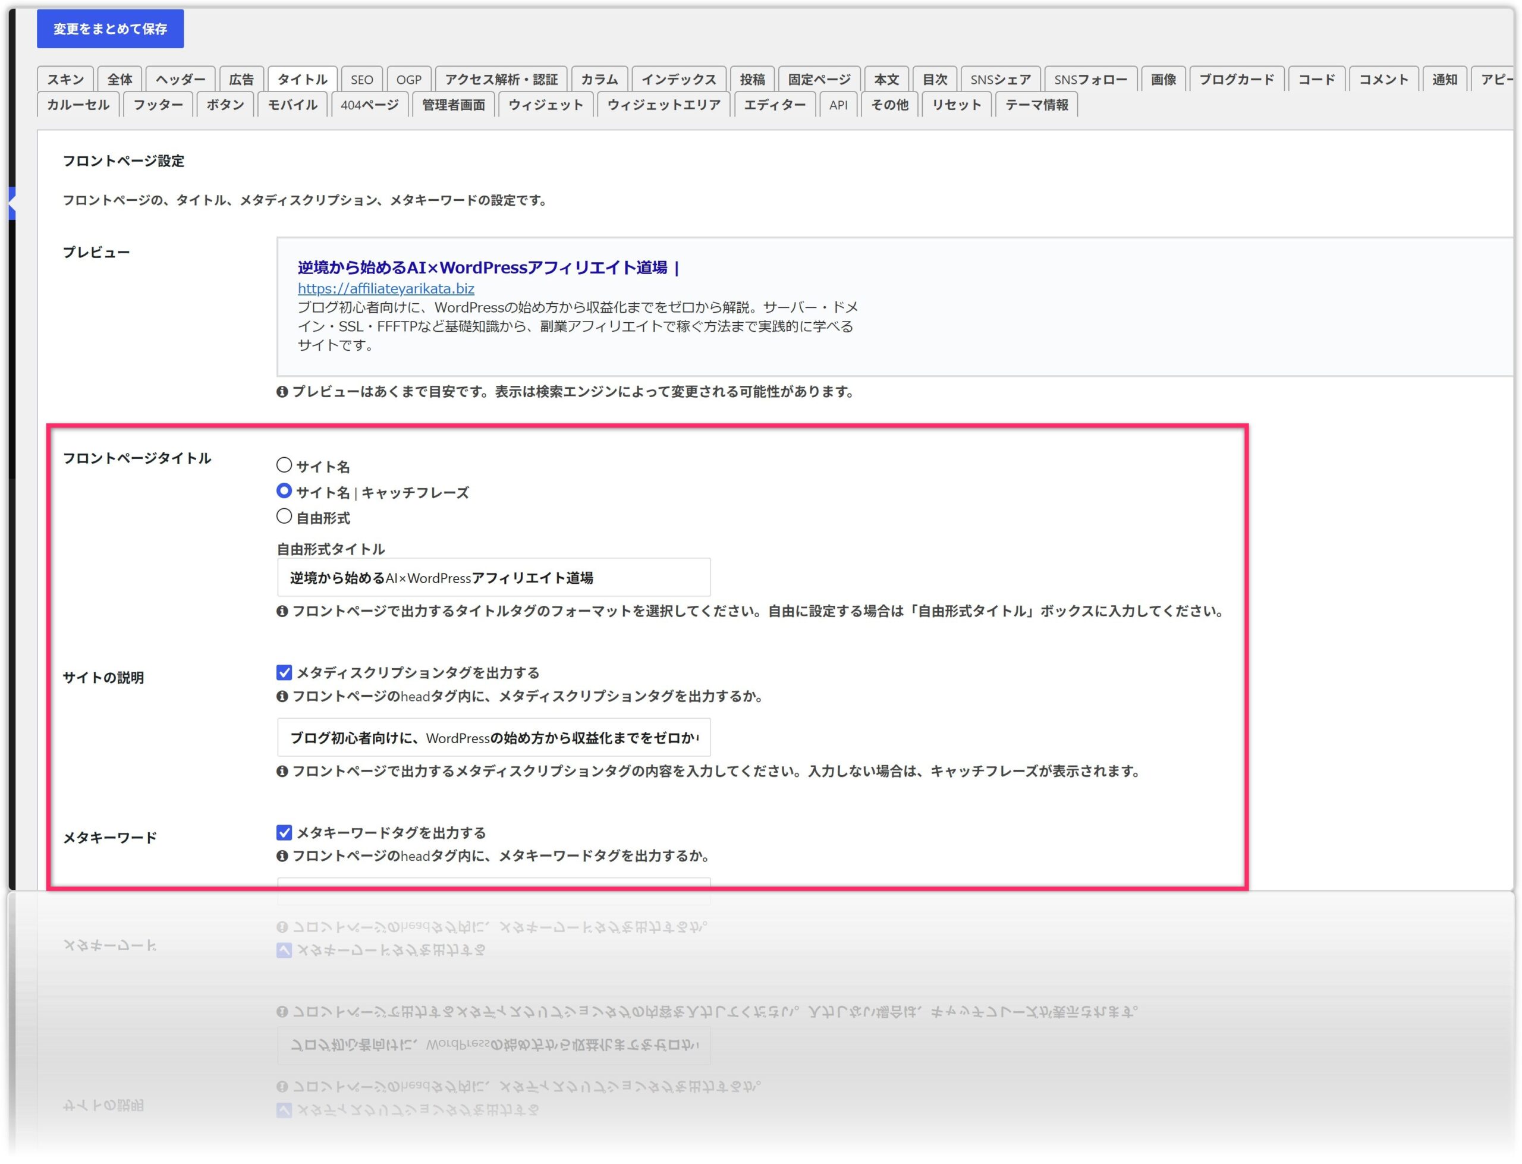This screenshot has width=1522, height=1164.
Task: Open the その他 tab
Action: click(x=889, y=105)
